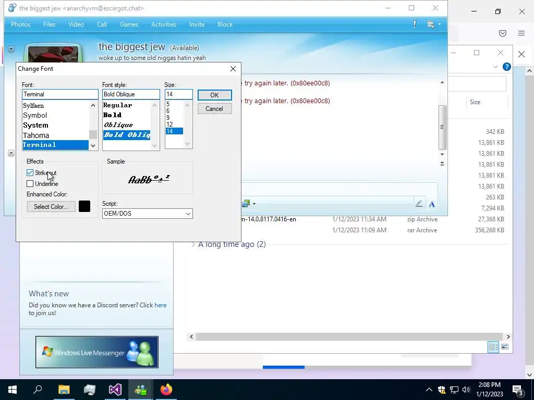Block this contact from the toolbar
The height and width of the screenshot is (400, 534).
[x=225, y=24]
